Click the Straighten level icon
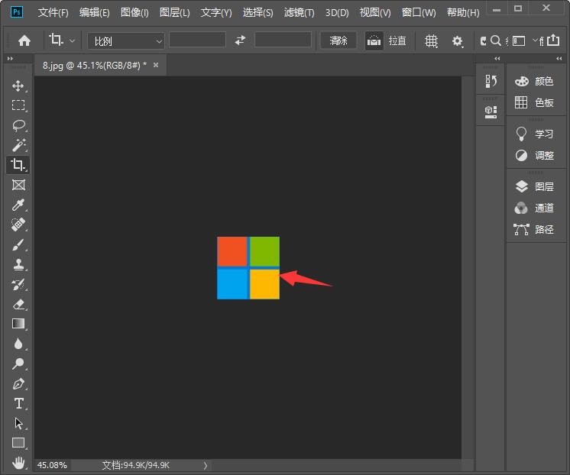 (x=374, y=40)
